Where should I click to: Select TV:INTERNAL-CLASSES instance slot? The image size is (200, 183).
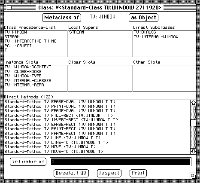point(28,81)
